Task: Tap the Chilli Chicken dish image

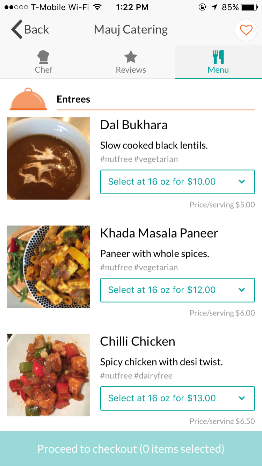Action: 48,375
